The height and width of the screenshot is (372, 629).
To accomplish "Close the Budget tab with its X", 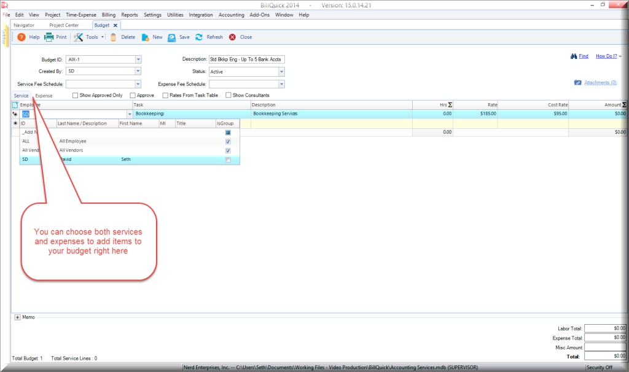I will click(x=115, y=25).
